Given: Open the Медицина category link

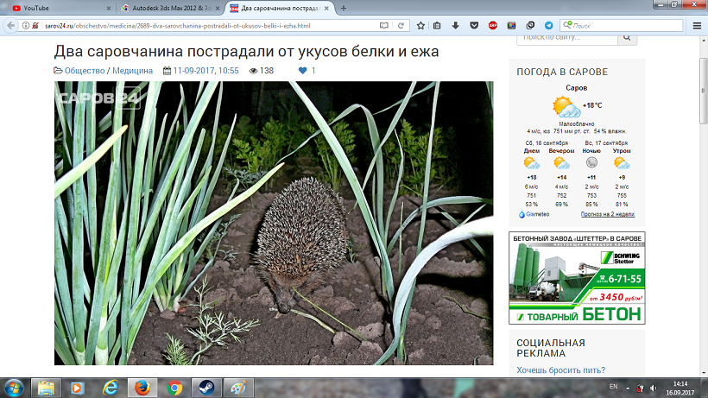Looking at the screenshot, I should coord(132,71).
